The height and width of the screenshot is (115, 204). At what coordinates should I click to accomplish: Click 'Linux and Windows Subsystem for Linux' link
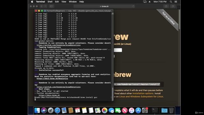pos(141,96)
